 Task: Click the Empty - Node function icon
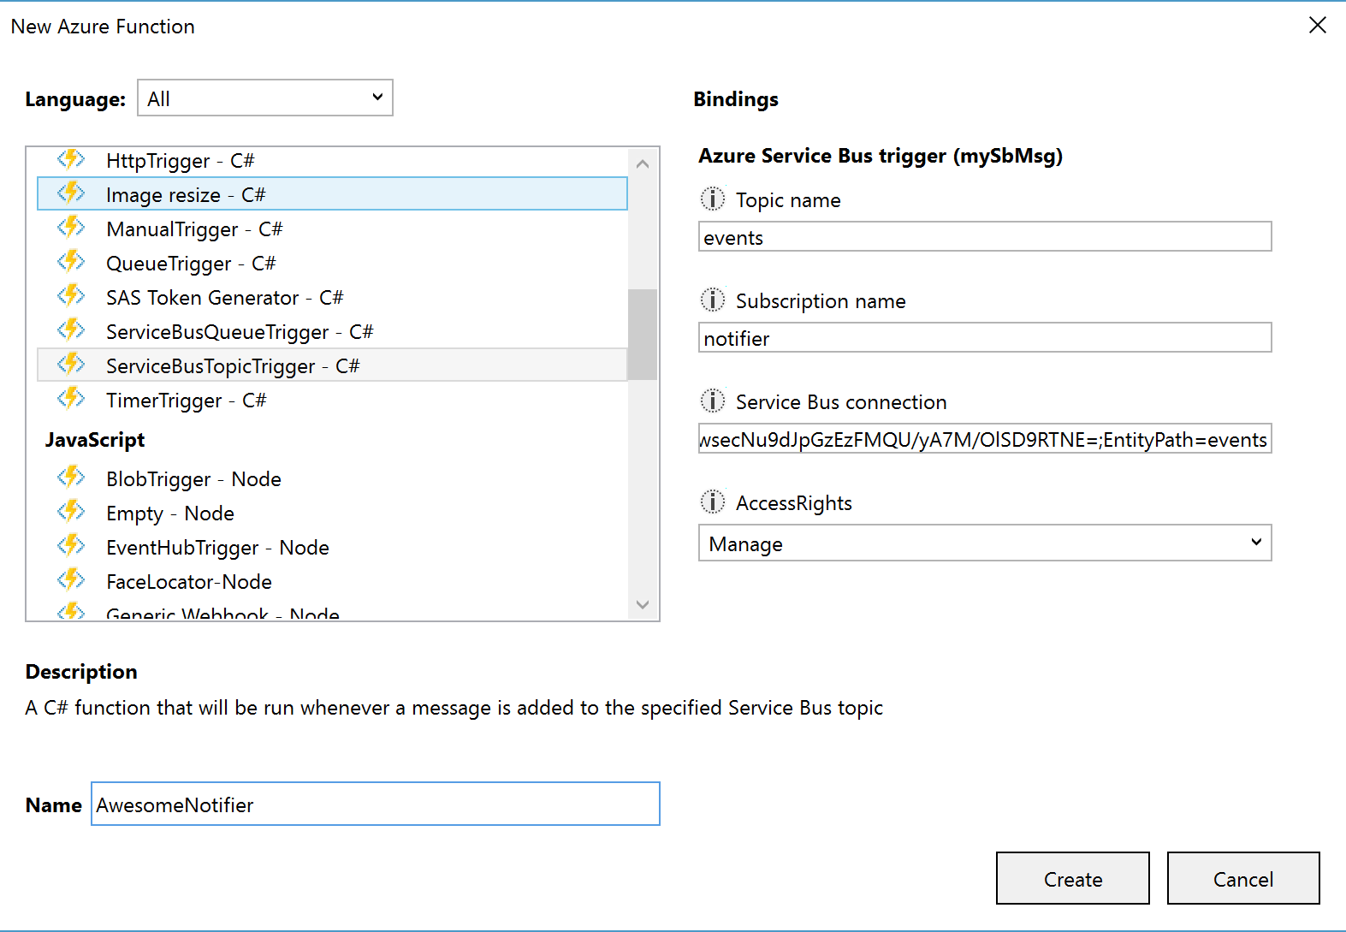(71, 512)
